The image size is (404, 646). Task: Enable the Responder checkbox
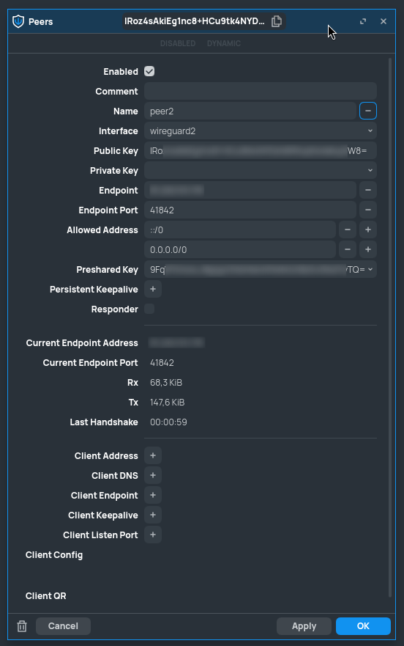click(x=149, y=309)
